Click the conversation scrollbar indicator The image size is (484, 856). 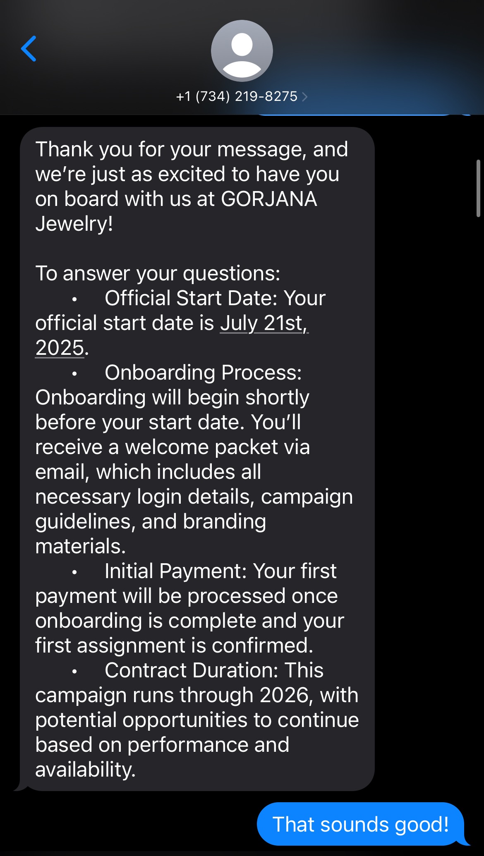[479, 188]
